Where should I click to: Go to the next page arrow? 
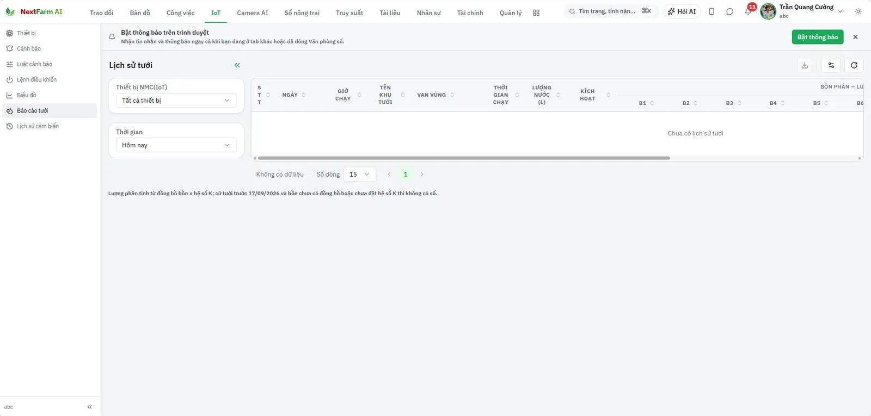(422, 175)
